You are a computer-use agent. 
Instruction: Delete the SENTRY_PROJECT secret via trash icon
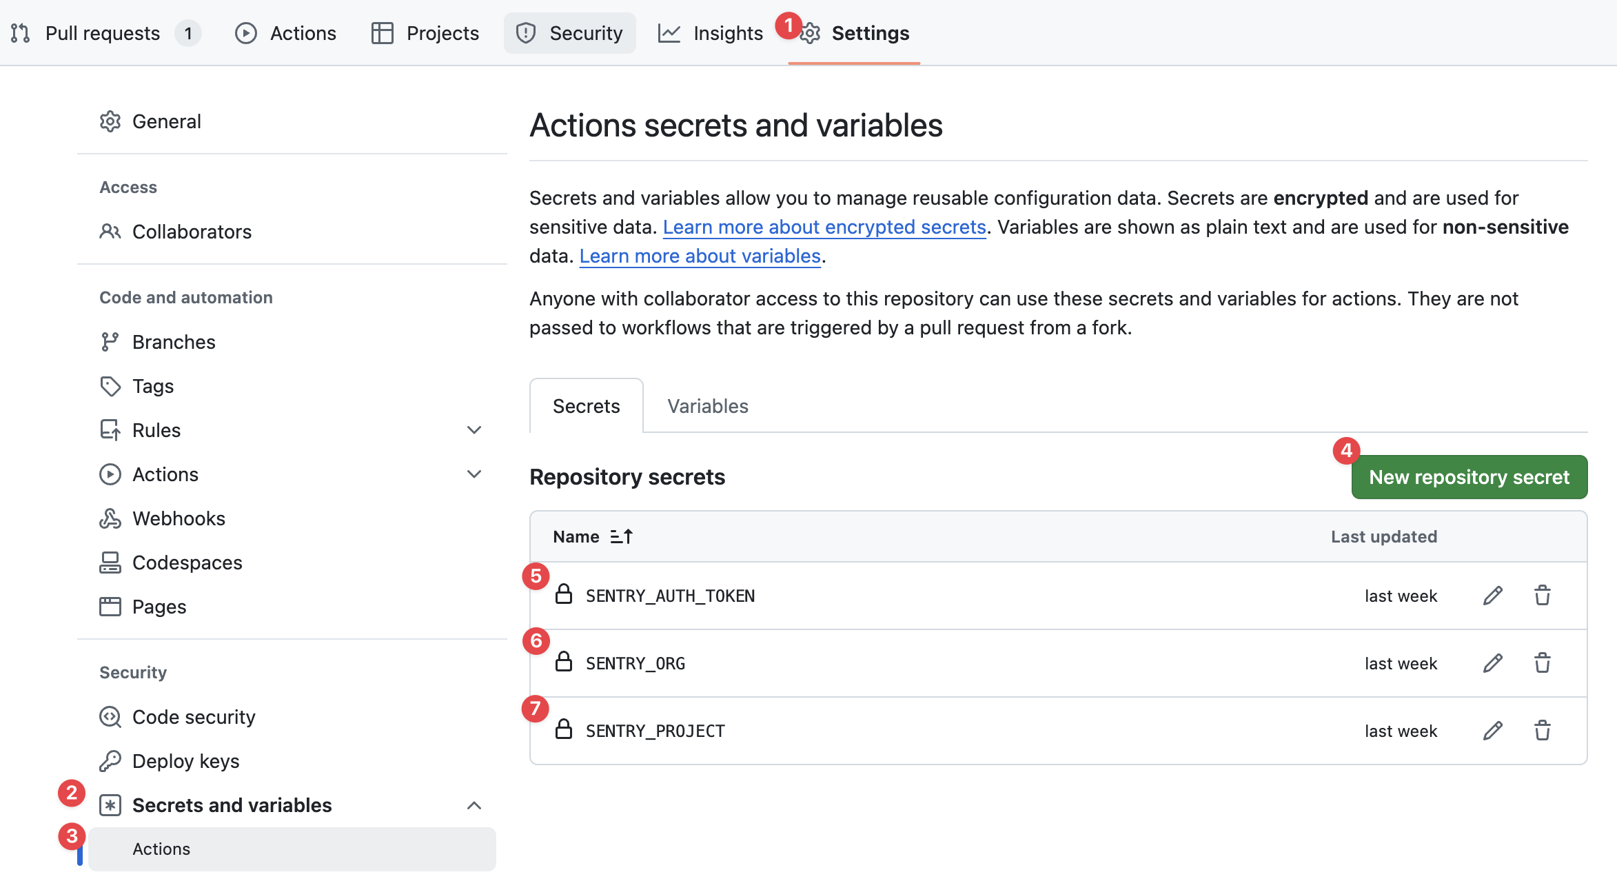tap(1543, 730)
